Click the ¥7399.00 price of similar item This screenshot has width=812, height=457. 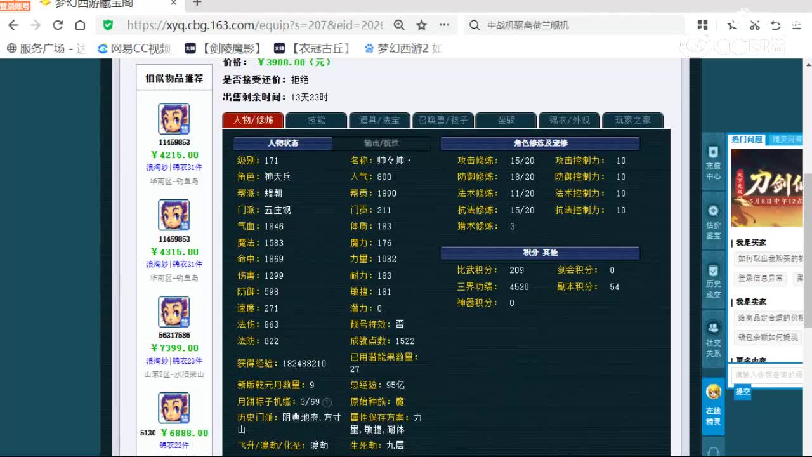(x=174, y=348)
